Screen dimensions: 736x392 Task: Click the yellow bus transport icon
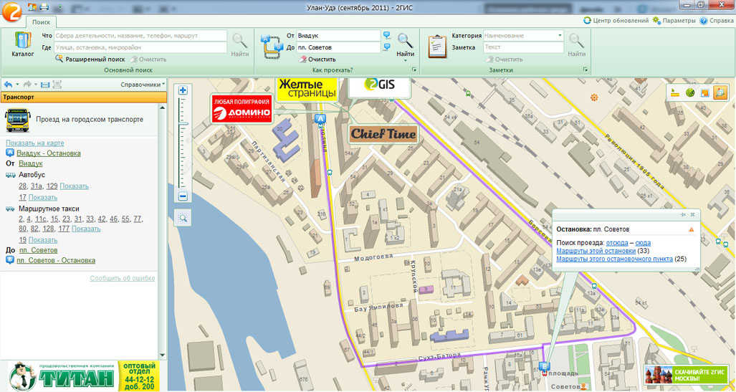tap(17, 120)
